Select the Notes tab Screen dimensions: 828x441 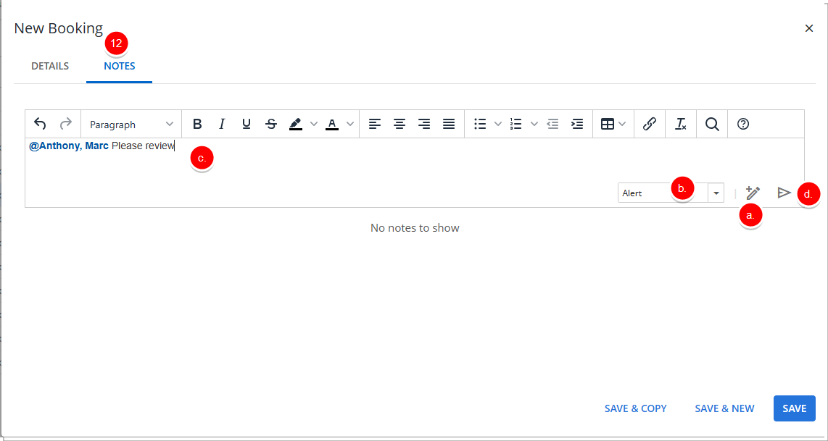click(x=119, y=66)
